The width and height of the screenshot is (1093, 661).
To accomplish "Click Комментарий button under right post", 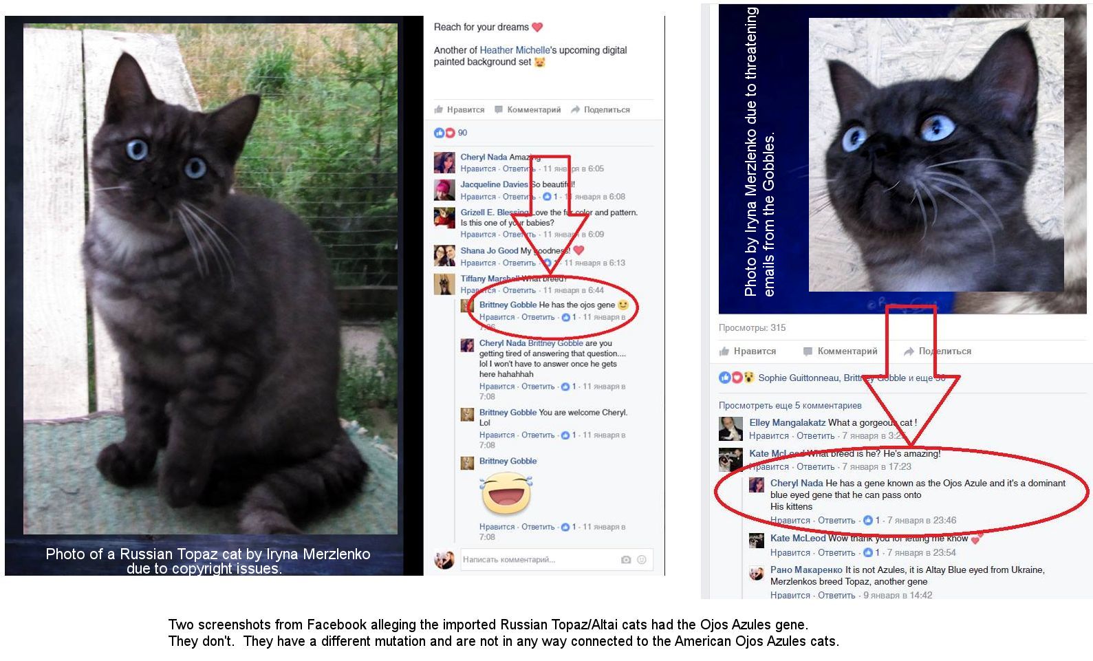I will [x=840, y=351].
